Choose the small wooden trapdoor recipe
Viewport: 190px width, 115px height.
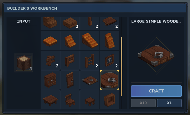(x=90, y=80)
